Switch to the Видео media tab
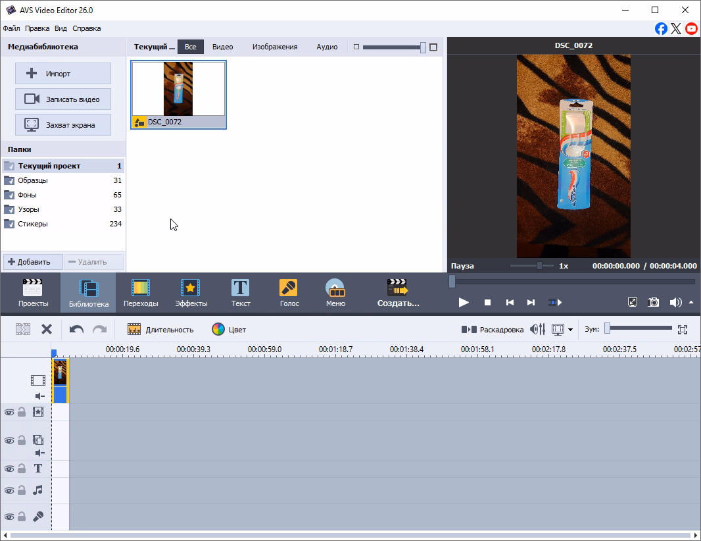This screenshot has width=701, height=541. [x=222, y=47]
